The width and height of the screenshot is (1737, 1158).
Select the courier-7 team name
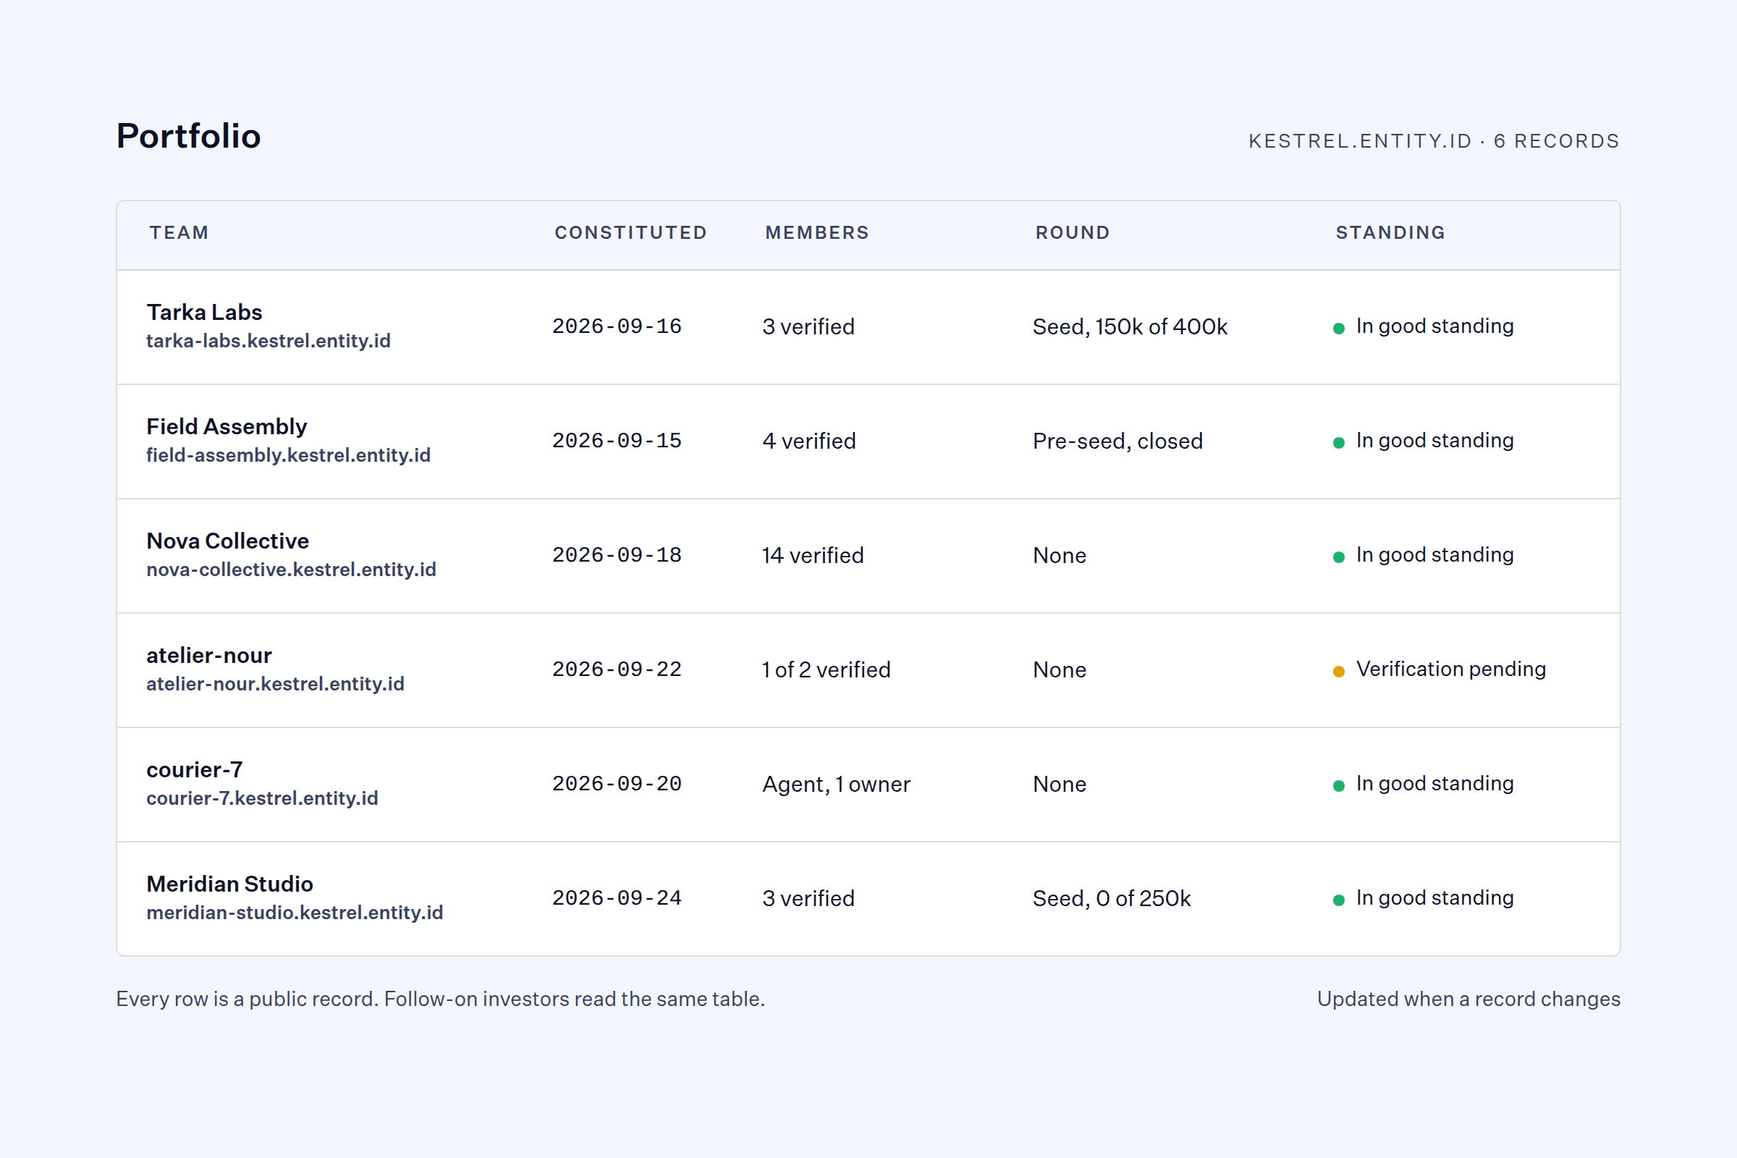point(194,769)
